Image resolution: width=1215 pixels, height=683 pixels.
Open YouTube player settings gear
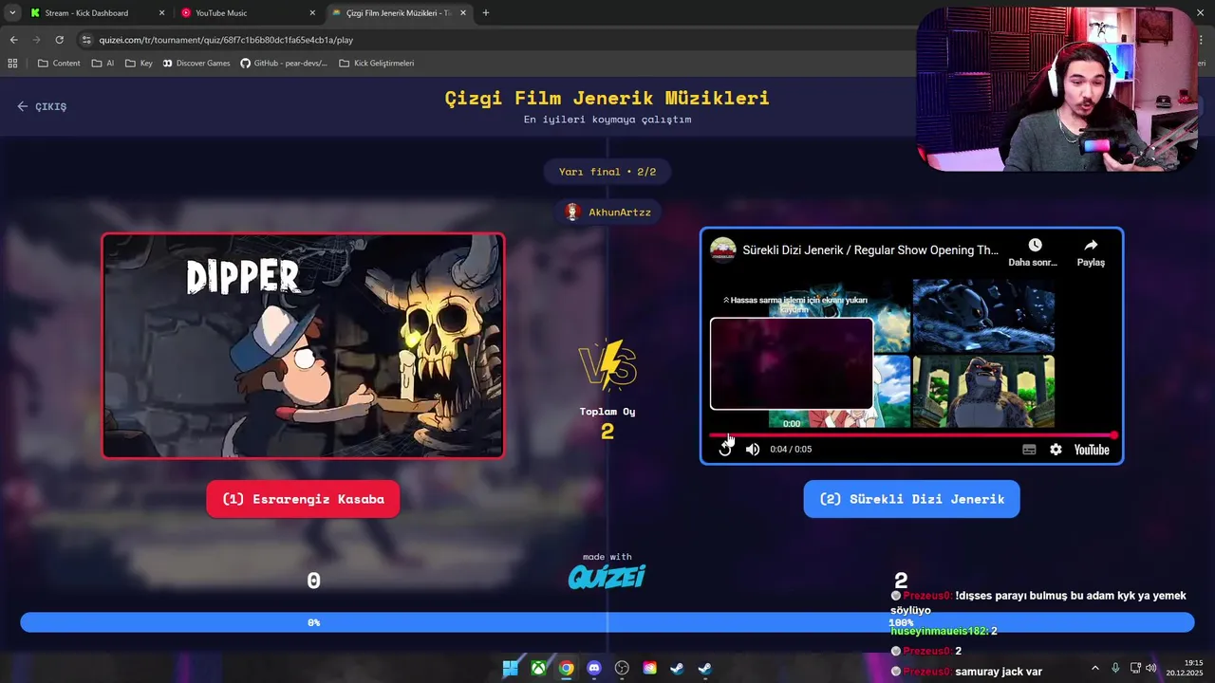point(1056,450)
